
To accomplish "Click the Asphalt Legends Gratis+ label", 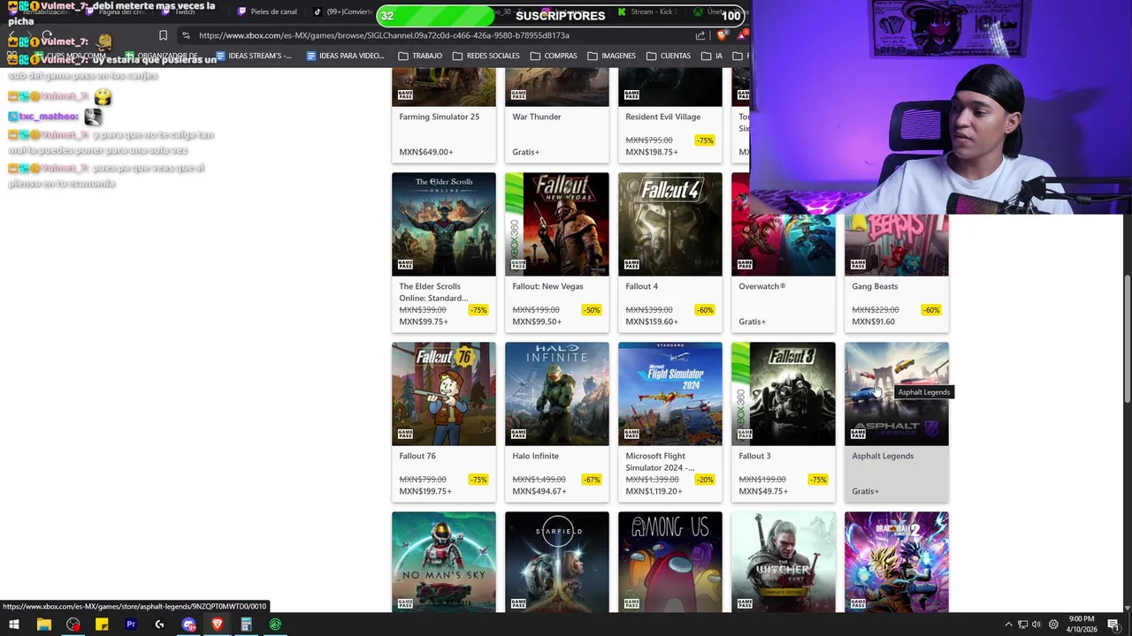I will tap(866, 491).
